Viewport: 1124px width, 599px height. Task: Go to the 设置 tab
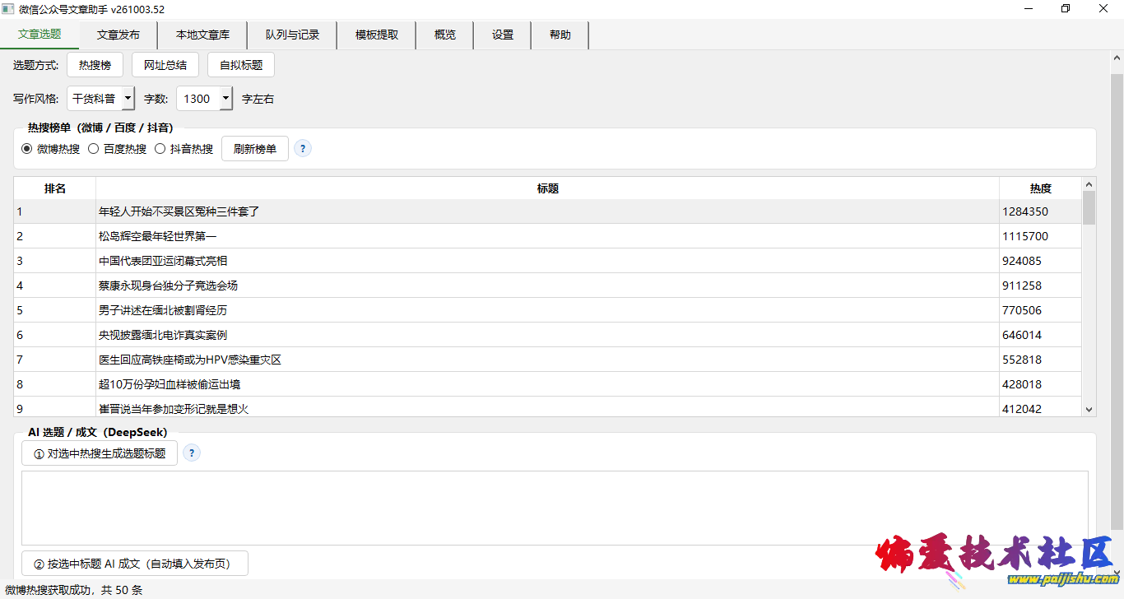point(503,35)
